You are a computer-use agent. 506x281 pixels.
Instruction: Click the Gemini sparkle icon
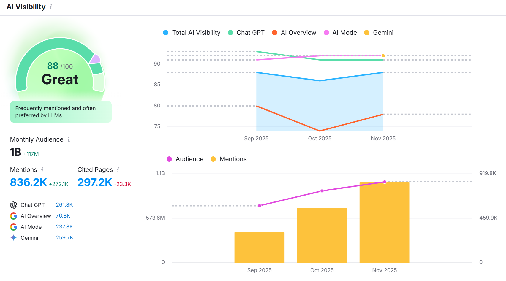point(14,238)
